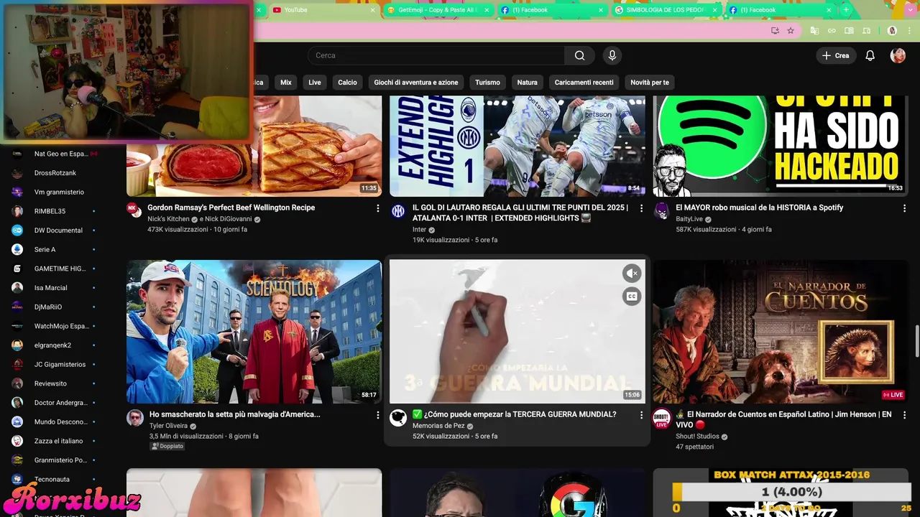Click the Memorias de Pez channel avatar
The image size is (920, 517).
(398, 418)
